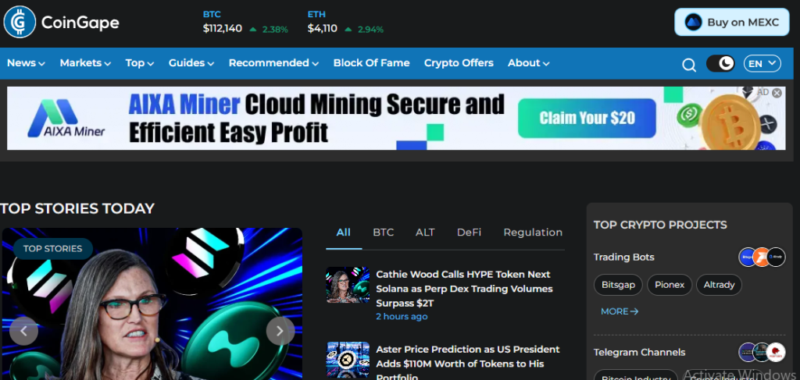Select the Regulation stories tab

[x=532, y=233]
